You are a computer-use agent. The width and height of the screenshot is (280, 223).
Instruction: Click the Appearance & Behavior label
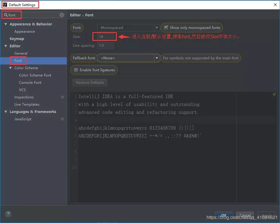pyautogui.click(x=31, y=24)
